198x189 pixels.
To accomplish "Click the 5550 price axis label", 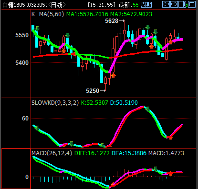I will tap(22, 35).
